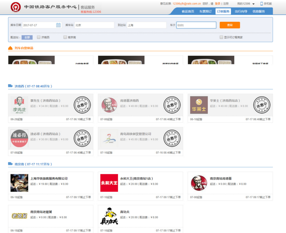Click the 车次 train number input field
Viewport: 286px width, 233px height.
point(196,25)
